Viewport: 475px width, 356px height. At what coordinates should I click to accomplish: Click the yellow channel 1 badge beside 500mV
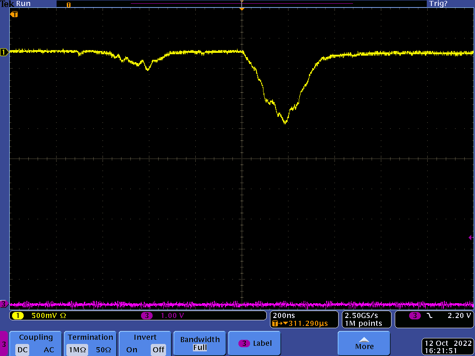(x=18, y=316)
